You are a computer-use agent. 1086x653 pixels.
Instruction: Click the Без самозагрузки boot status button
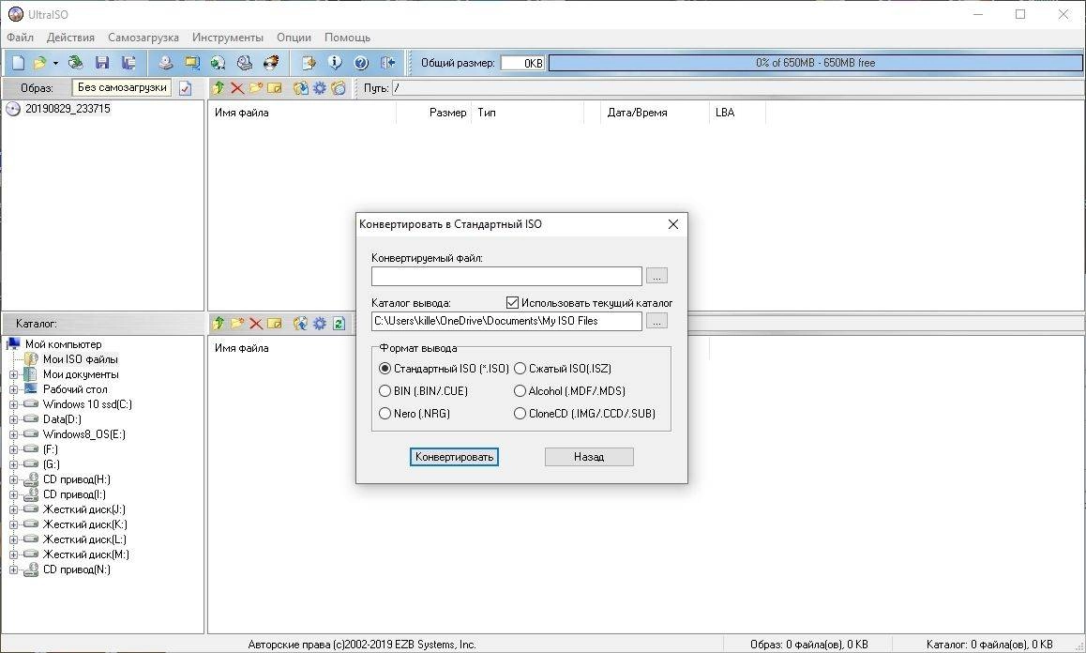coord(122,87)
